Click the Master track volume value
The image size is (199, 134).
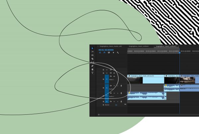pos(116,105)
